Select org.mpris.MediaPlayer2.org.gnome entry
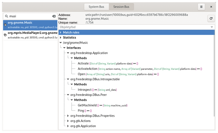 tap(30, 35)
